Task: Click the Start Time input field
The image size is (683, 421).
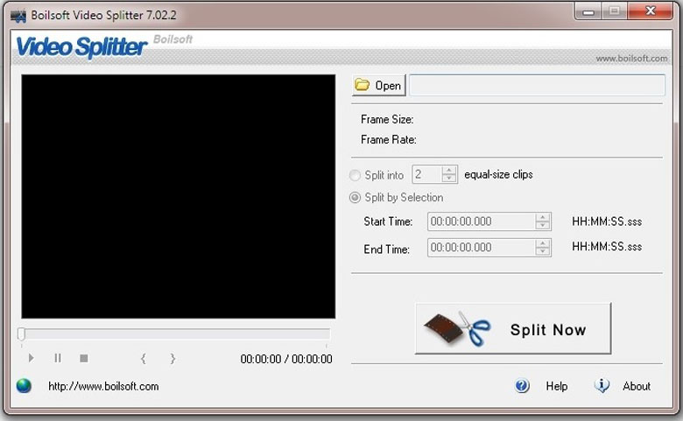Action: pos(482,221)
